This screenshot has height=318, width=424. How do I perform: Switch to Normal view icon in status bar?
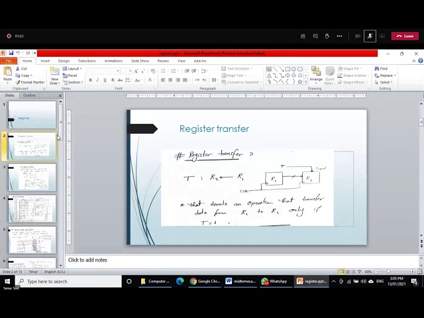pos(342,272)
